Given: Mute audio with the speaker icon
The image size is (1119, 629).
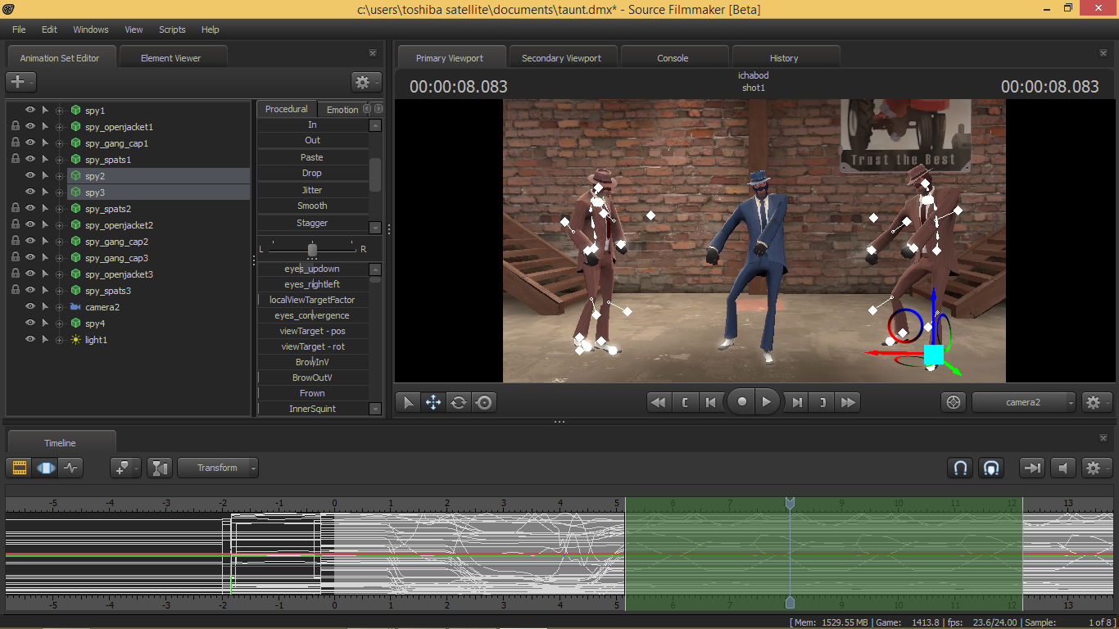Looking at the screenshot, I should (x=1062, y=468).
